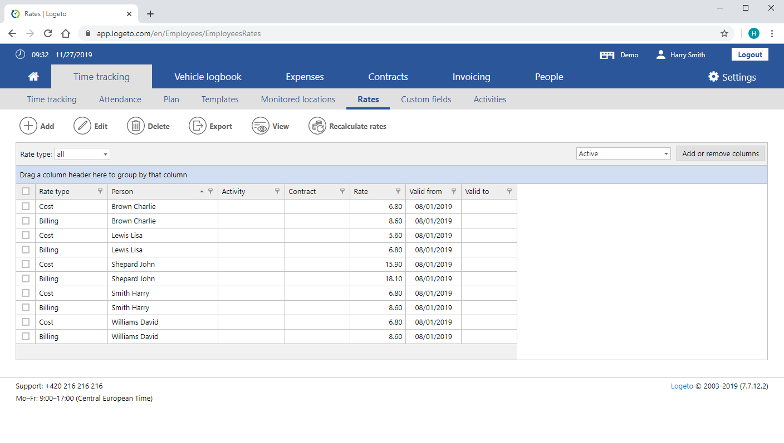Open a new browser tab
This screenshot has width=784, height=443.
click(x=150, y=14)
